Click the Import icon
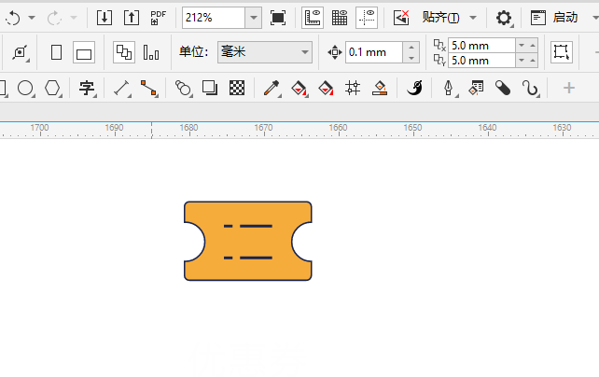The width and height of the screenshot is (599, 377). pyautogui.click(x=104, y=18)
